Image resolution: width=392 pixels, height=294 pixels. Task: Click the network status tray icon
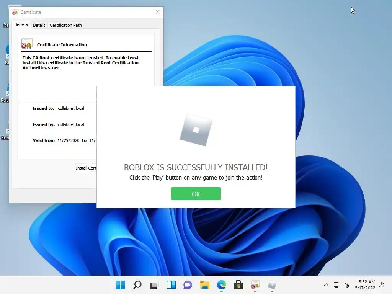(x=336, y=285)
